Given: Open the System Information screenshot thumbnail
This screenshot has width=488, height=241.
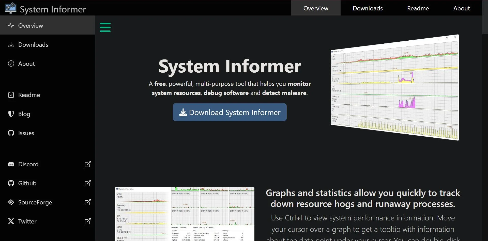Looking at the screenshot, I should coord(185,214).
